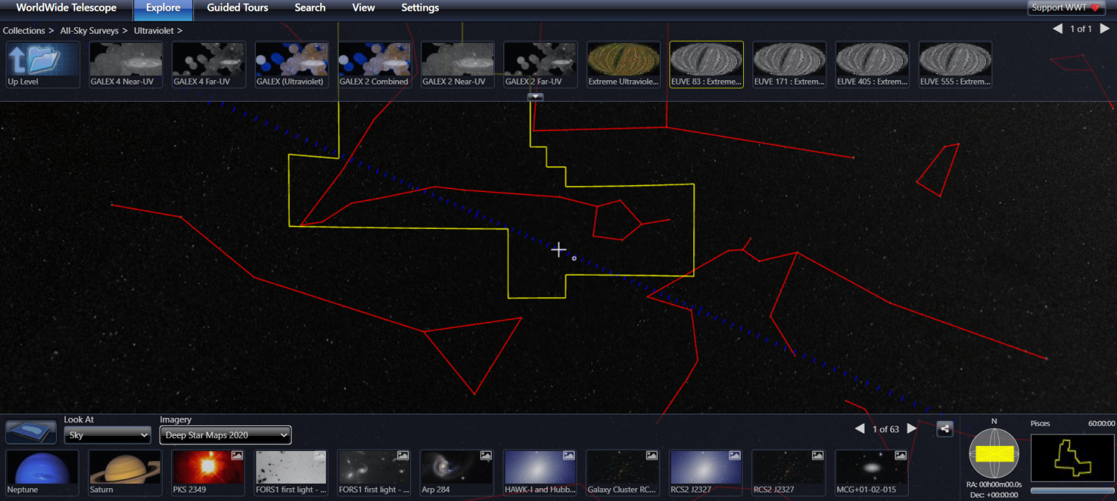
Task: Open the Search tab
Action: pyautogui.click(x=310, y=9)
